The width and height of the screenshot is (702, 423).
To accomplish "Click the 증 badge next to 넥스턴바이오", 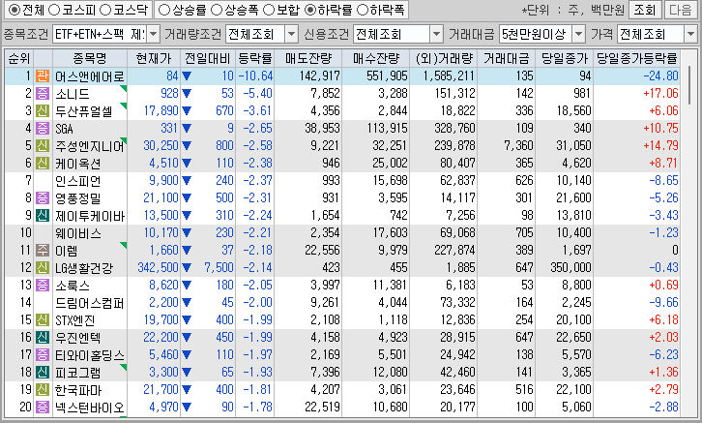I will click(43, 407).
